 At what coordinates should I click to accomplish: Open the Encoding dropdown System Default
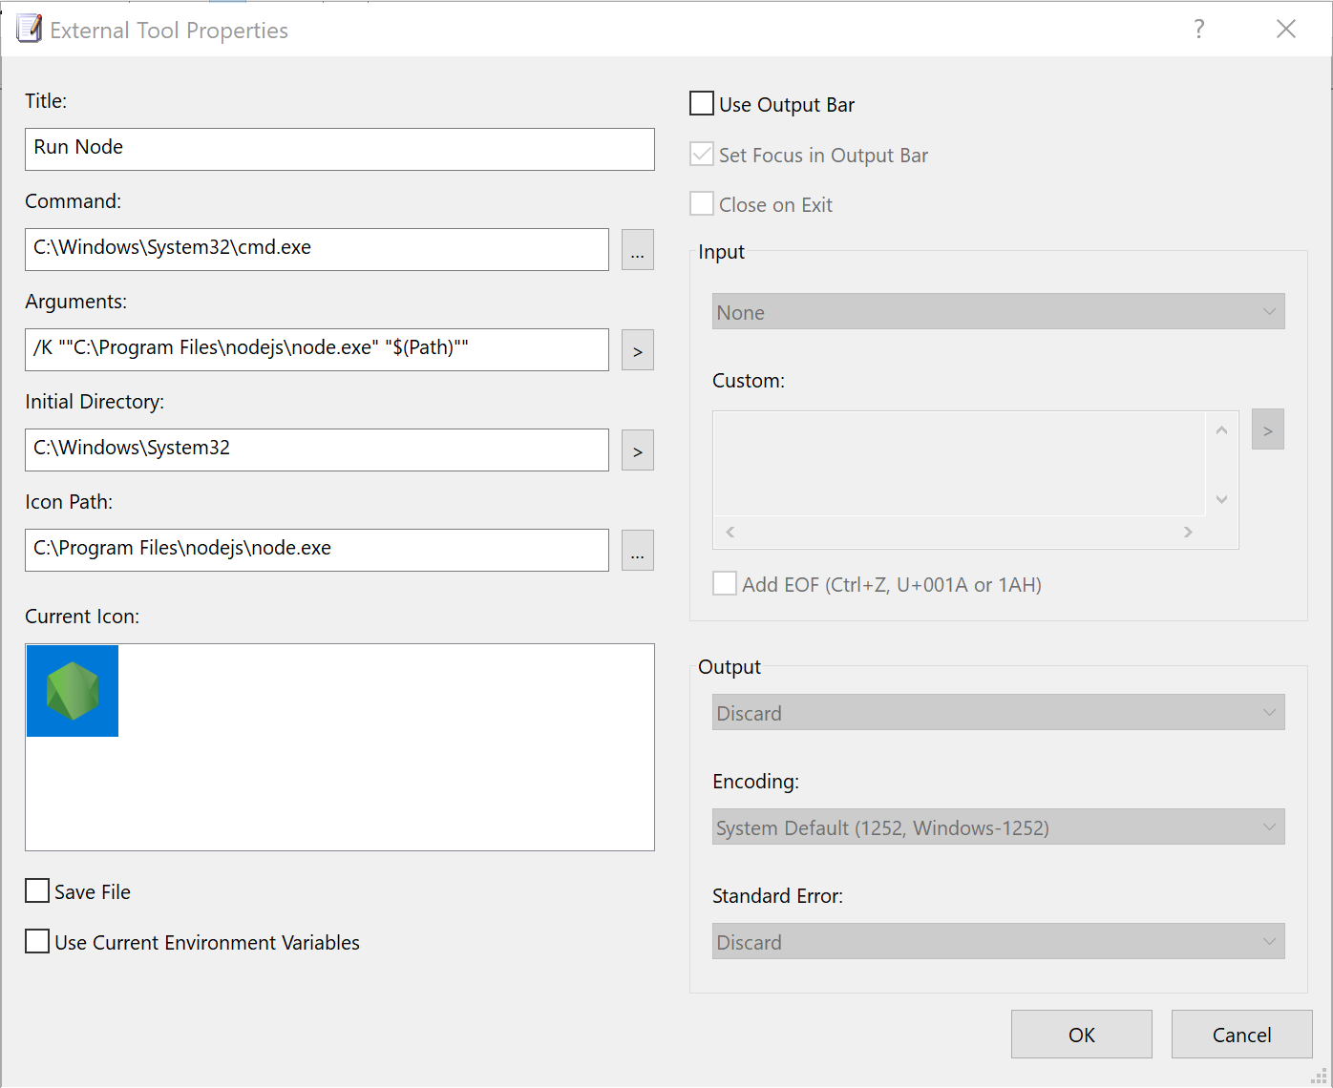(999, 826)
